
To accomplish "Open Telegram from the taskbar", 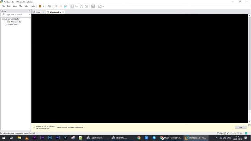I will [154, 138].
